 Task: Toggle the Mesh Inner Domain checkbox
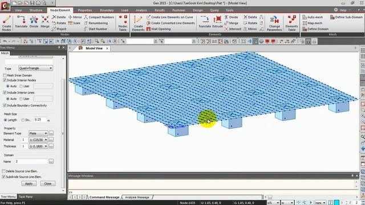point(5,75)
